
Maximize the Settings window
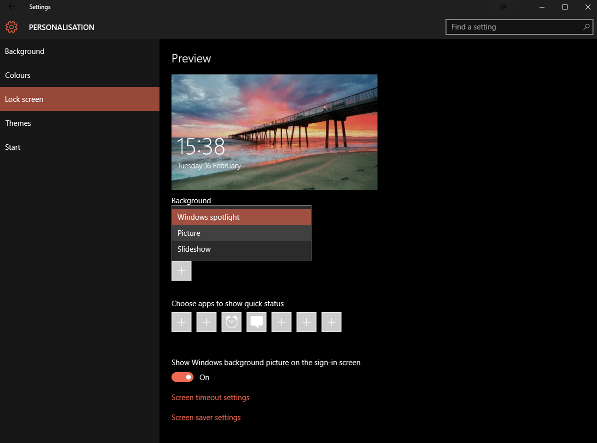(x=564, y=7)
